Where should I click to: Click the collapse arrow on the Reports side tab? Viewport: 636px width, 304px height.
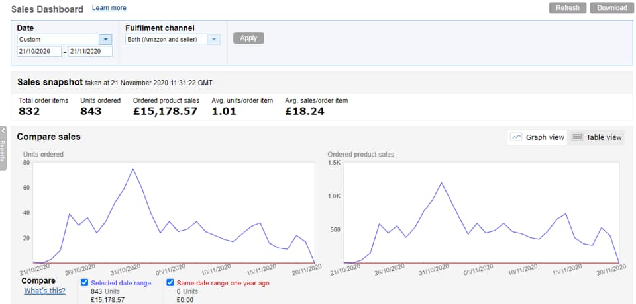[x=3, y=131]
